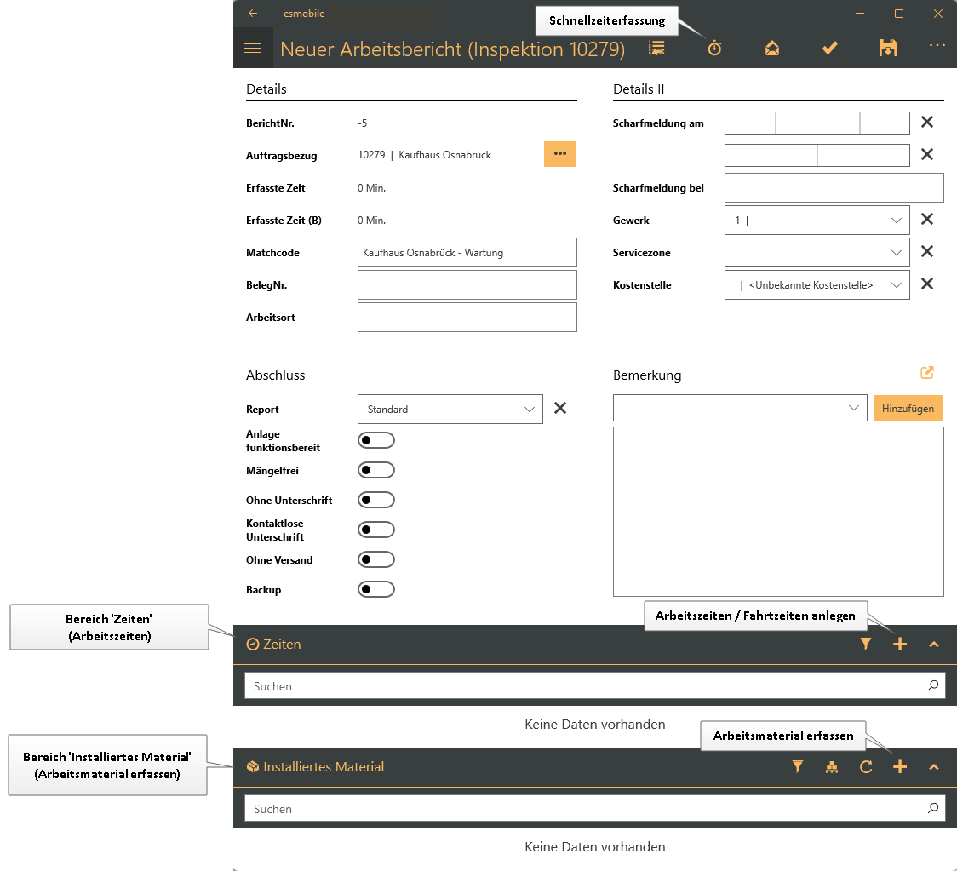Filter the Installiertes Material list

(x=797, y=766)
